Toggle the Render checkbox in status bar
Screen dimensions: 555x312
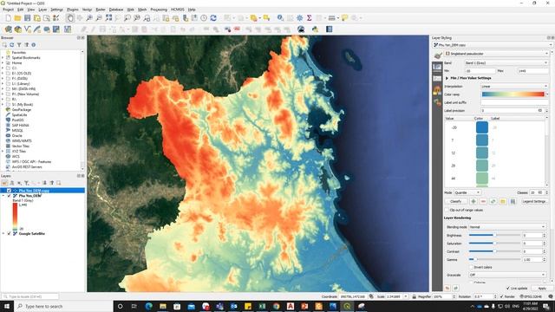[501, 296]
